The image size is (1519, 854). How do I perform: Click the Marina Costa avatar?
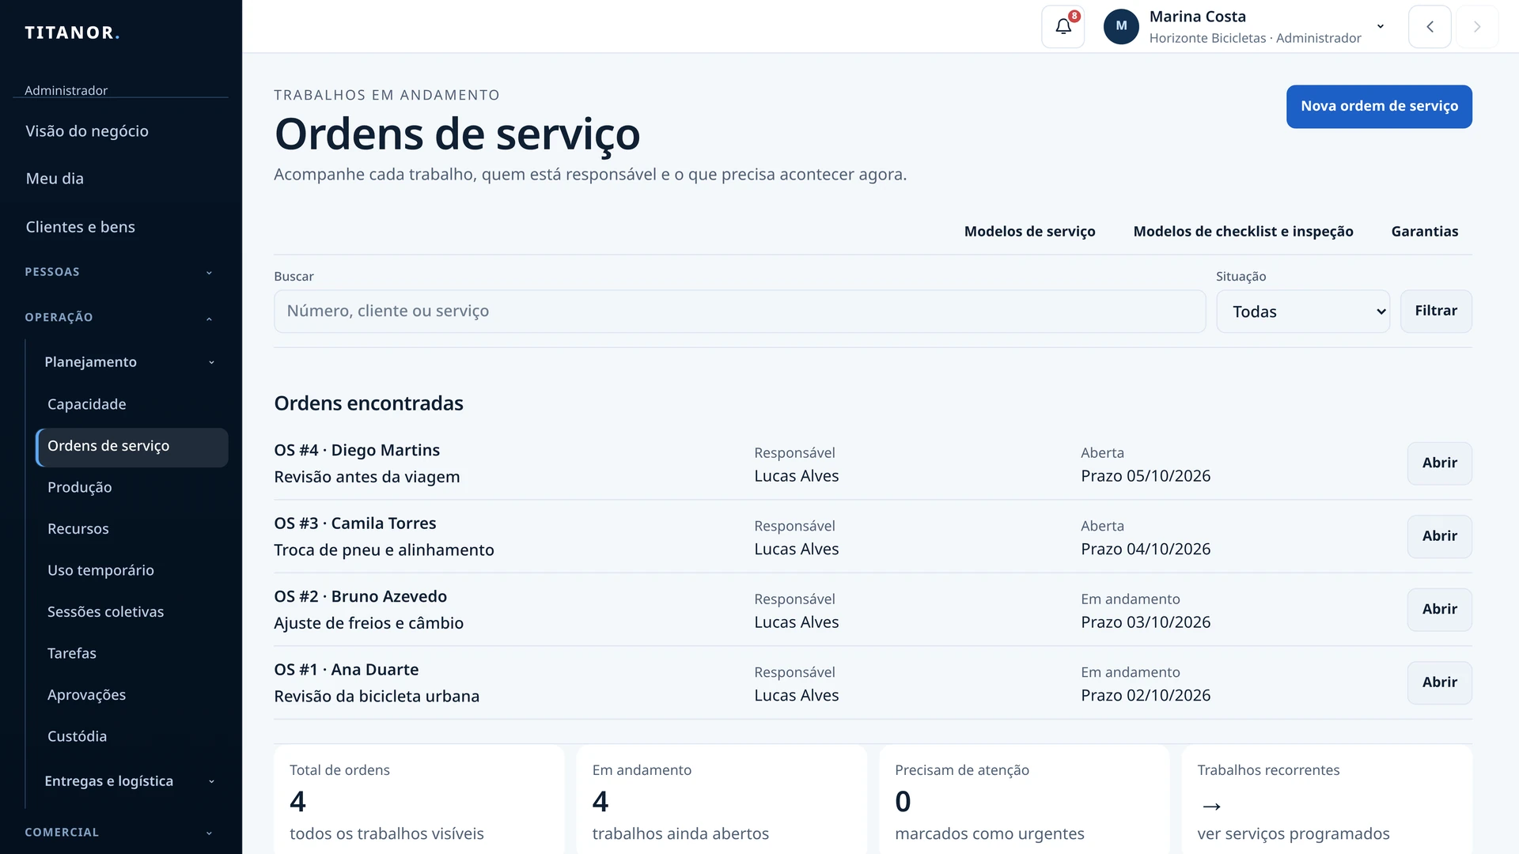(1121, 26)
